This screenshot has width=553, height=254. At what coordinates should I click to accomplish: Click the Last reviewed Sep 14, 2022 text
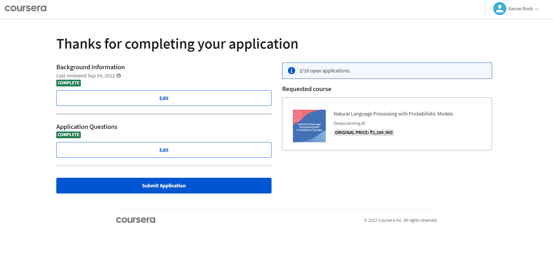(85, 76)
